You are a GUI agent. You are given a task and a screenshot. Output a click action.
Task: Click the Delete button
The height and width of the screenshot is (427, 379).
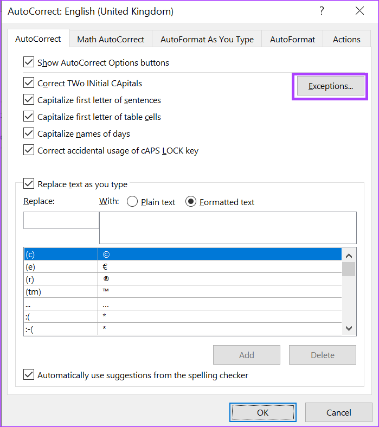[323, 355]
